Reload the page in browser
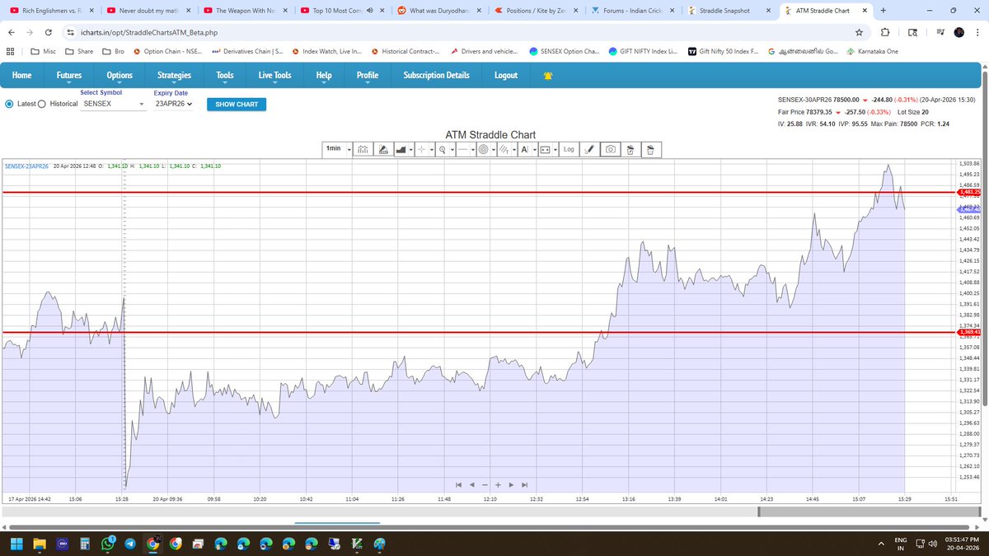Viewport: 989px width, 556px height. 48,32
